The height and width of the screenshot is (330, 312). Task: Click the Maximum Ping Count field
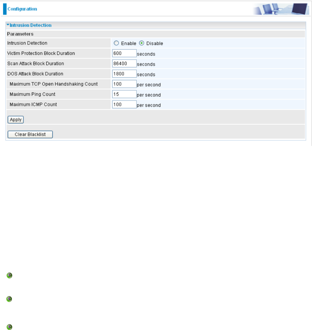click(124, 94)
